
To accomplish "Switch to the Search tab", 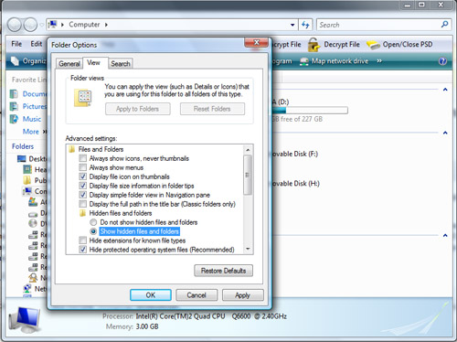I will click(121, 64).
